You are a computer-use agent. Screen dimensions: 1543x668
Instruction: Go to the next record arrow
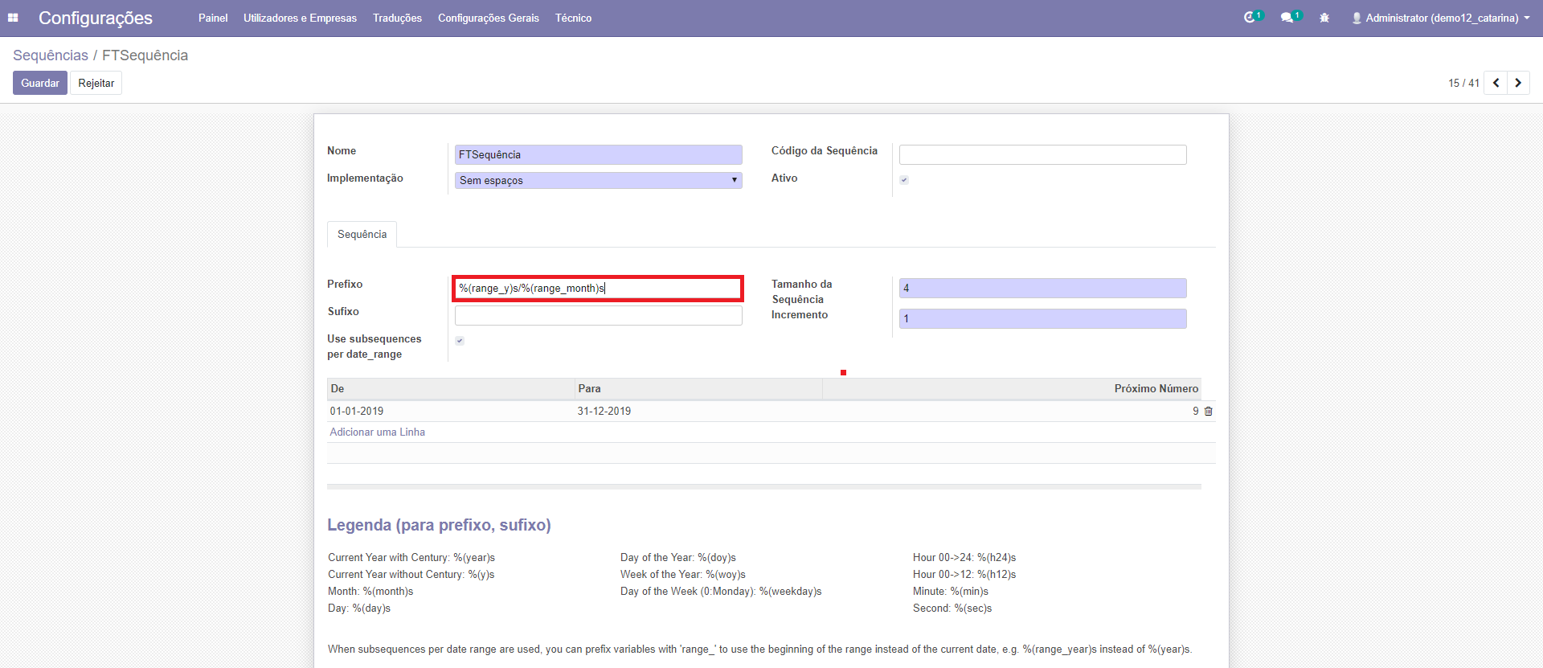tap(1518, 83)
